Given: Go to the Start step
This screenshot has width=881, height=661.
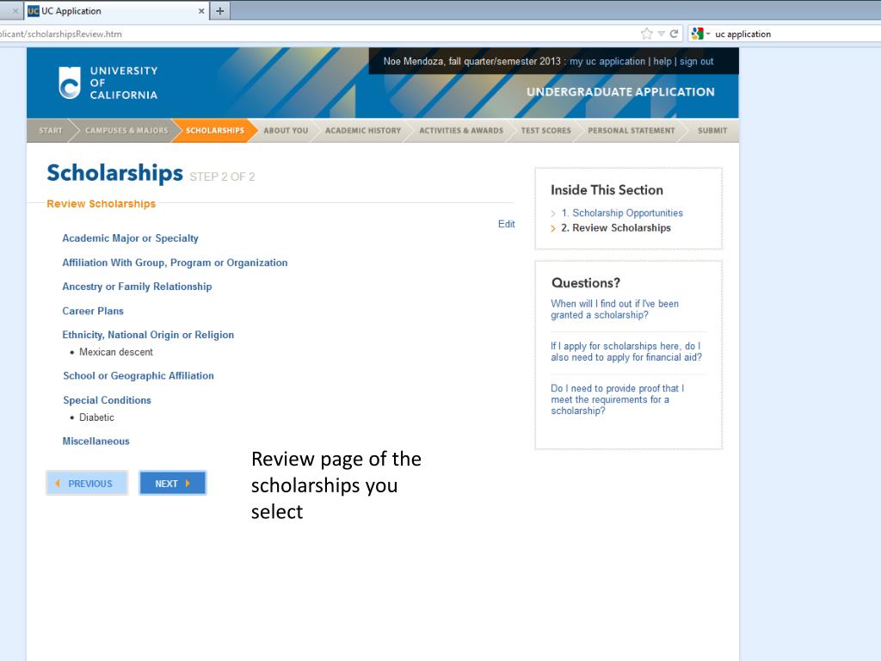Looking at the screenshot, I should click(x=51, y=131).
